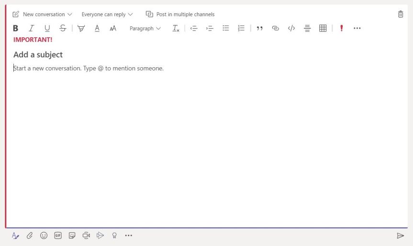This screenshot has width=413, height=246.
Task: Clear all text formatting
Action: [176, 28]
